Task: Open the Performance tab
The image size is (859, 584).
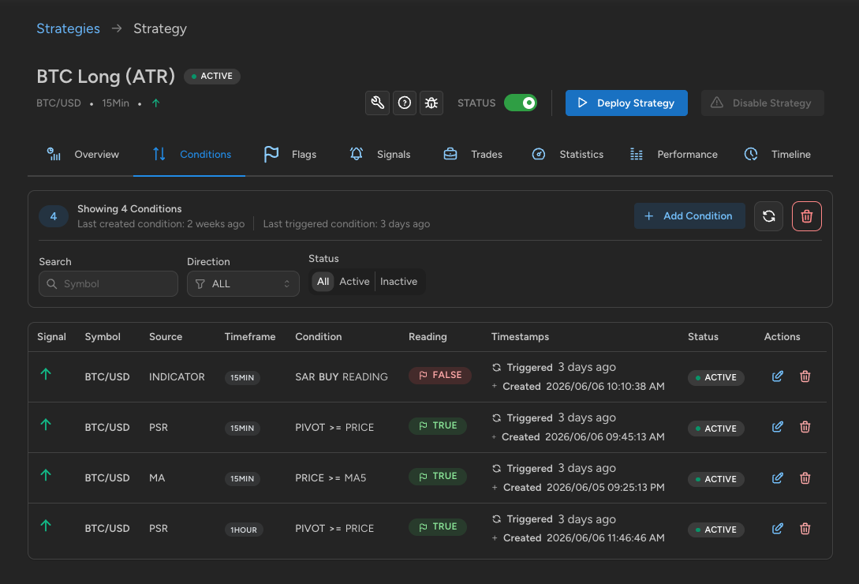Action: pos(674,154)
